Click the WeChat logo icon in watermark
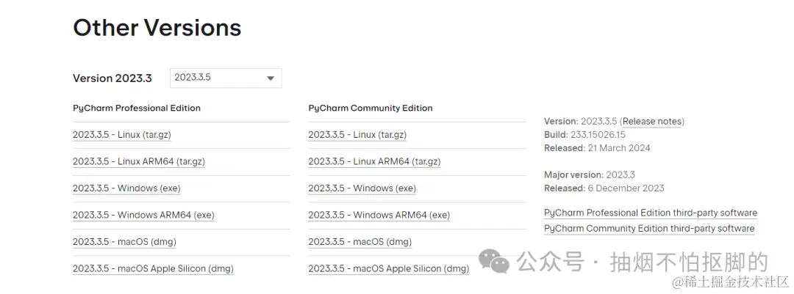 [494, 262]
